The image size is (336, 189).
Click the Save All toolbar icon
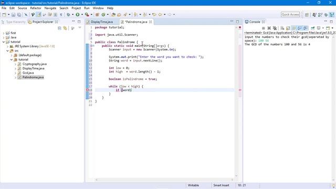click(x=19, y=15)
